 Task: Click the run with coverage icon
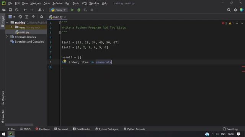[x=85, y=10]
